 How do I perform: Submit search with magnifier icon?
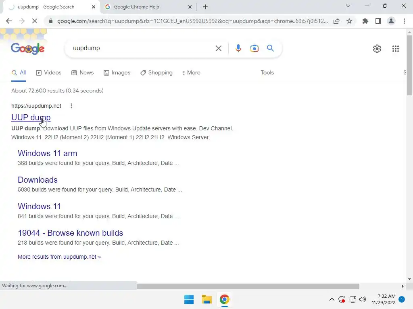coord(270,48)
